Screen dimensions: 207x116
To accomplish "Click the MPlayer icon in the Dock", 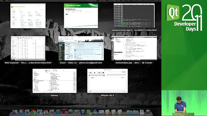I will tap(101, 112).
